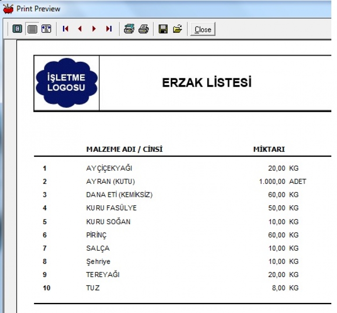Click the Close button in the toolbar

(203, 29)
